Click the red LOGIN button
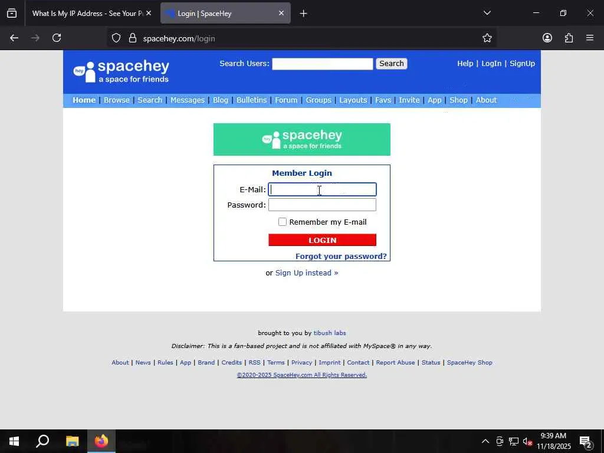Image resolution: width=604 pixels, height=453 pixels. [x=323, y=240]
